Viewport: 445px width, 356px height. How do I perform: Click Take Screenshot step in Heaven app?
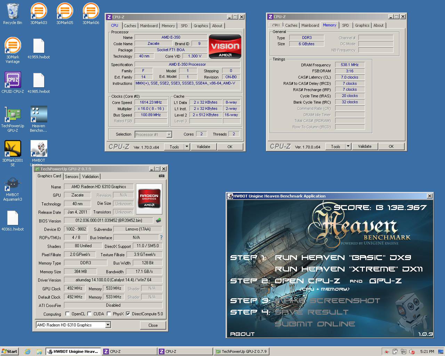point(327,301)
